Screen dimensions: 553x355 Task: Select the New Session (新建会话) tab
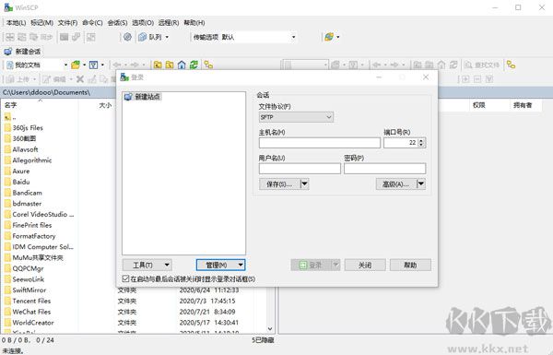(x=22, y=52)
